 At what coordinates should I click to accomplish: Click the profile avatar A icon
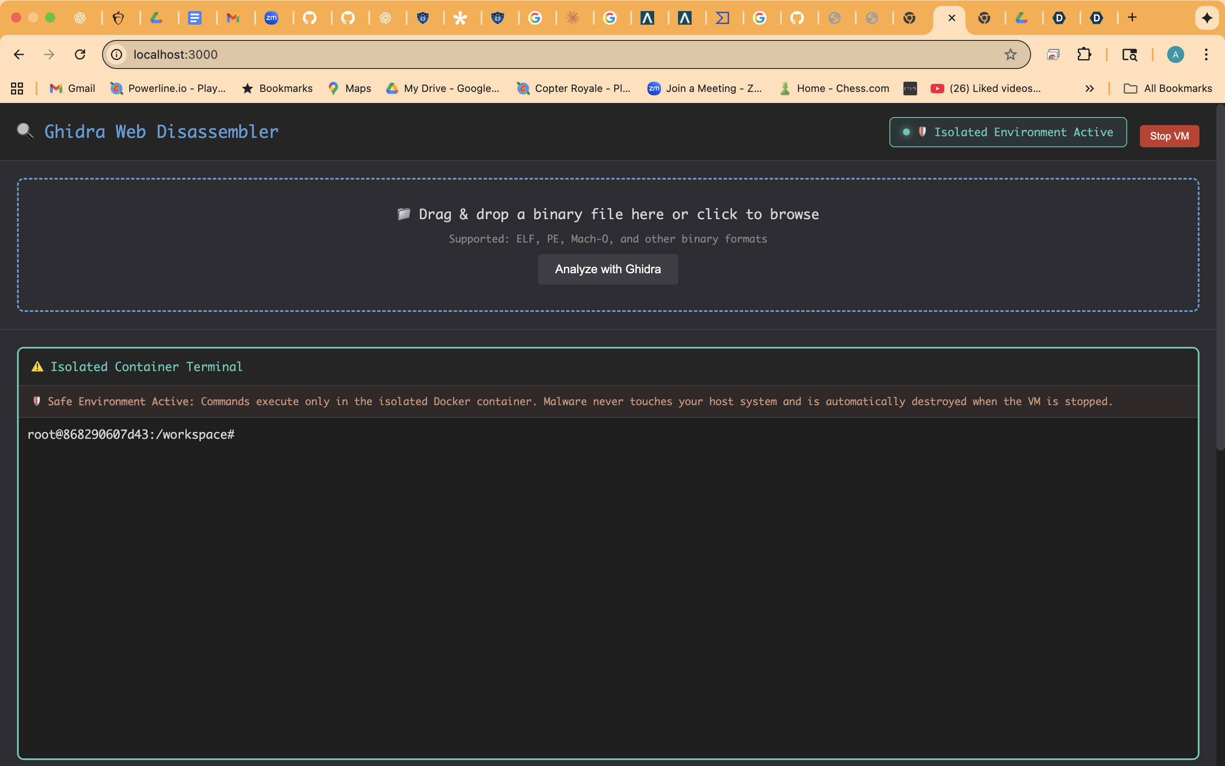pyautogui.click(x=1175, y=54)
